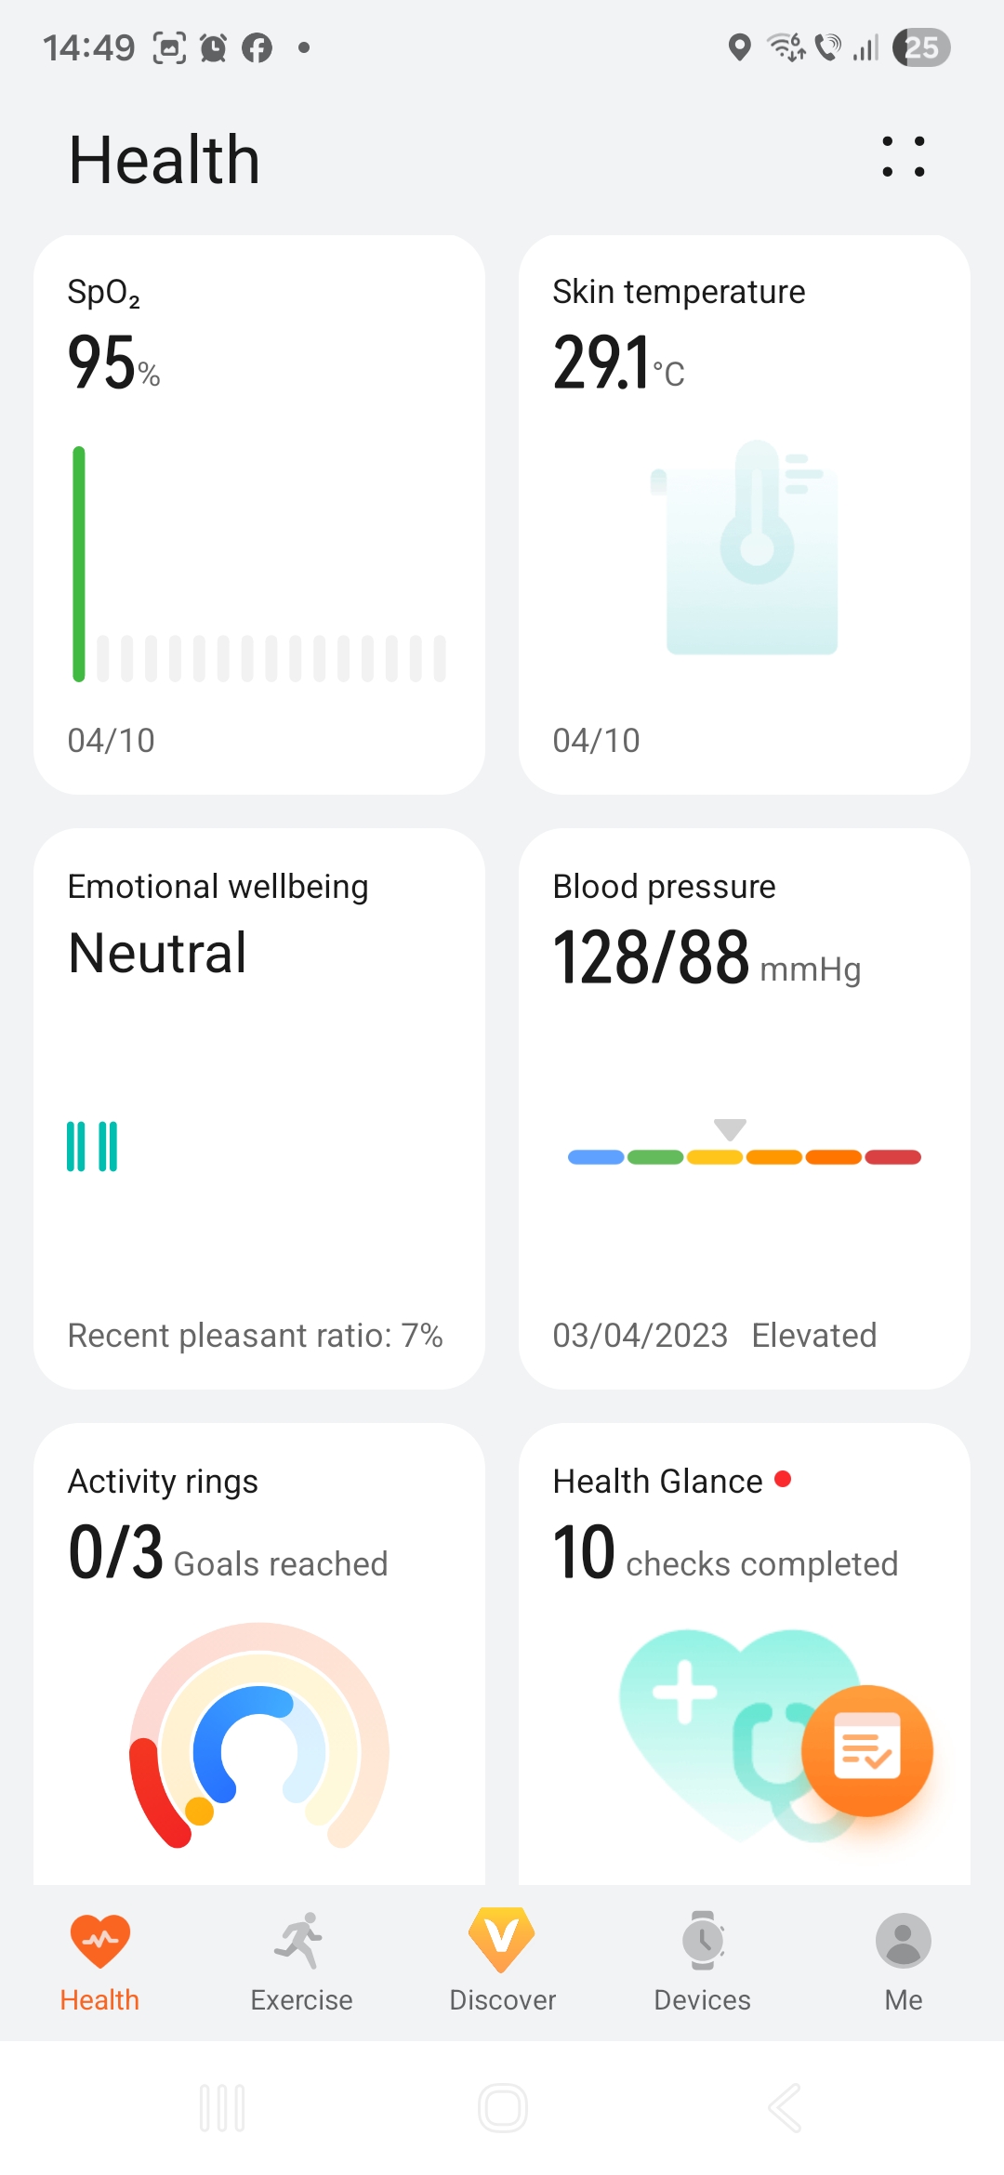Open the SpO2 95% card

(259, 514)
